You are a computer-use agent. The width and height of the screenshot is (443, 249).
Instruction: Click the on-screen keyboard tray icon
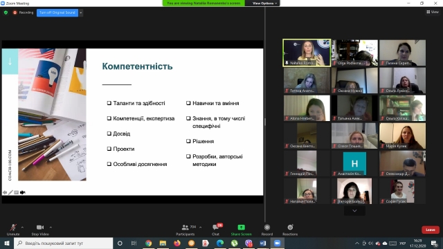pos(392,243)
